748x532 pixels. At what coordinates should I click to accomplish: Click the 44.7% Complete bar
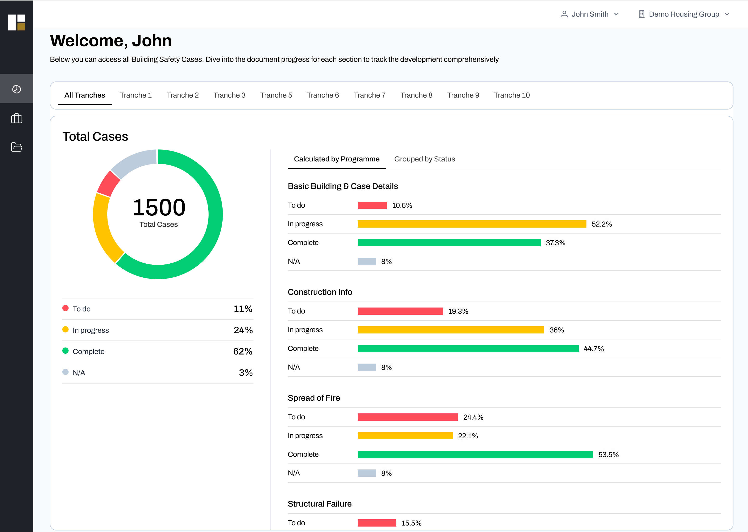468,349
